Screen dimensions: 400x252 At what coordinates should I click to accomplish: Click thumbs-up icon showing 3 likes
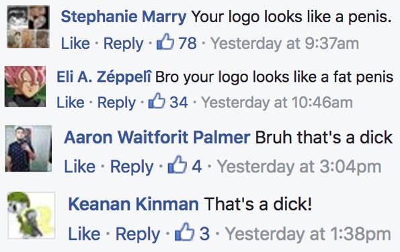click(x=184, y=232)
